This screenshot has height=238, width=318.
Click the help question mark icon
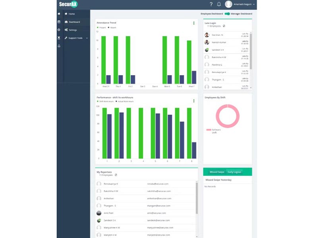point(211,4)
